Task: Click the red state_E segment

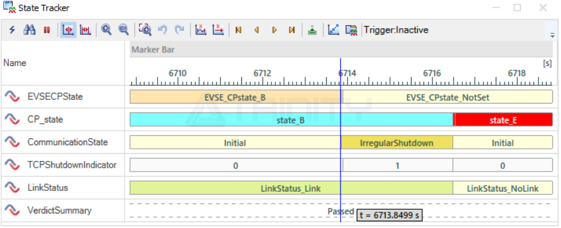Action: [503, 119]
